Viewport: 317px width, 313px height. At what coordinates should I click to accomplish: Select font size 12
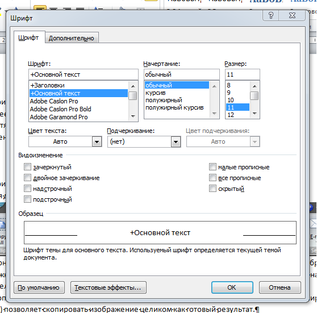(237, 115)
